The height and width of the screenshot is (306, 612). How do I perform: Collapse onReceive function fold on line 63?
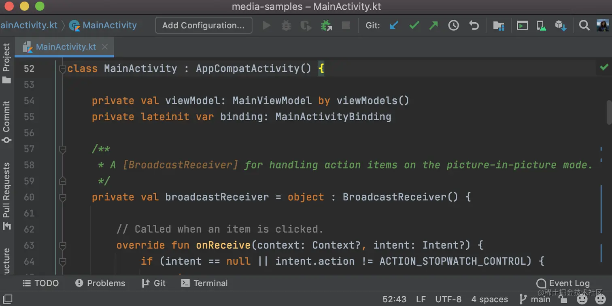click(x=62, y=246)
